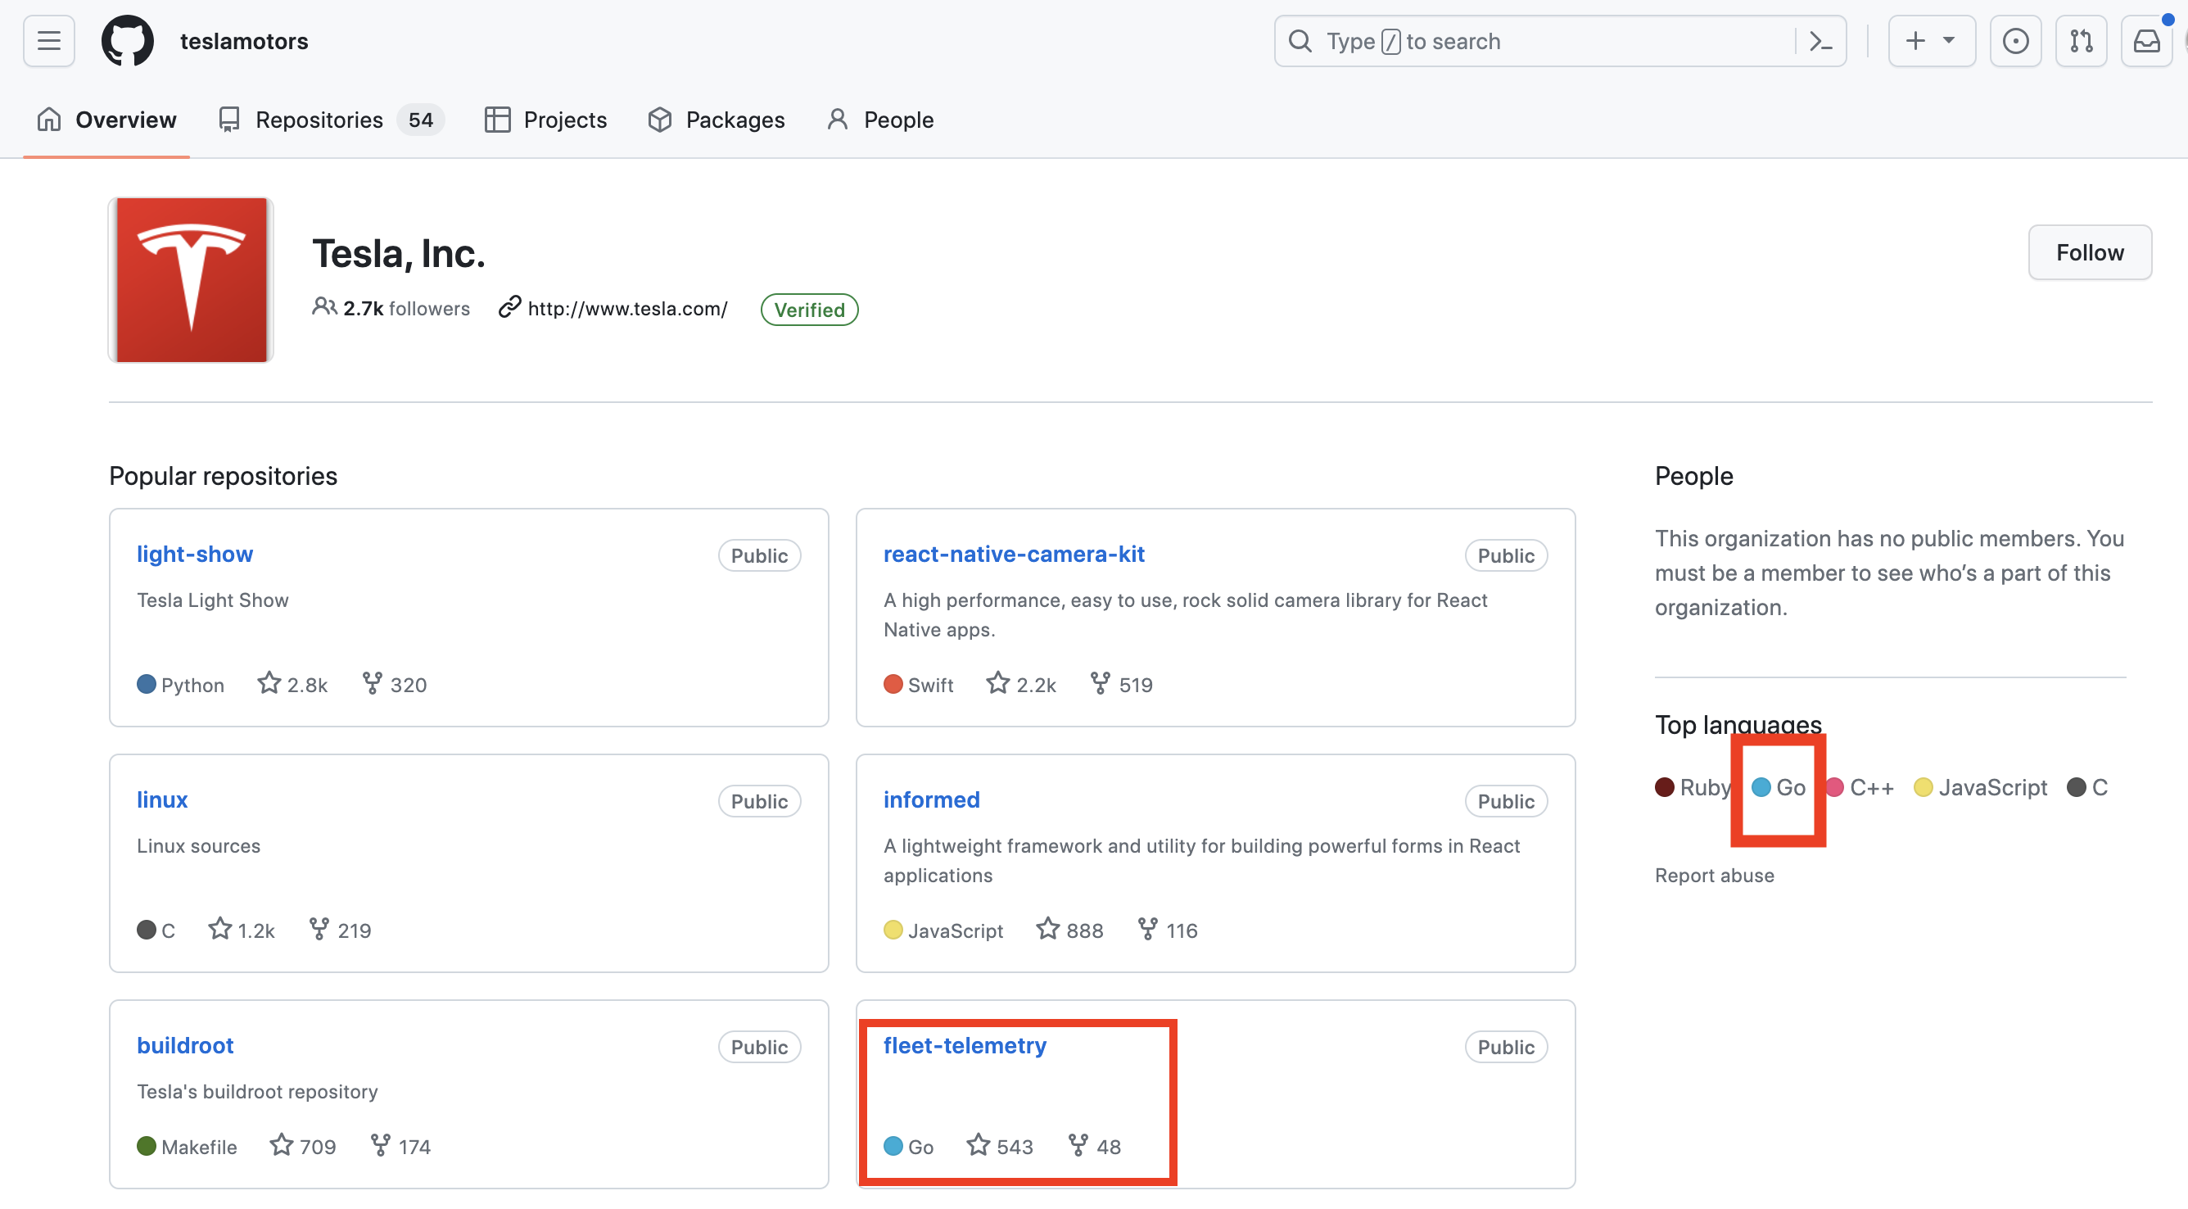View linux repository stargazers 1.2k
The height and width of the screenshot is (1209, 2188).
242,930
